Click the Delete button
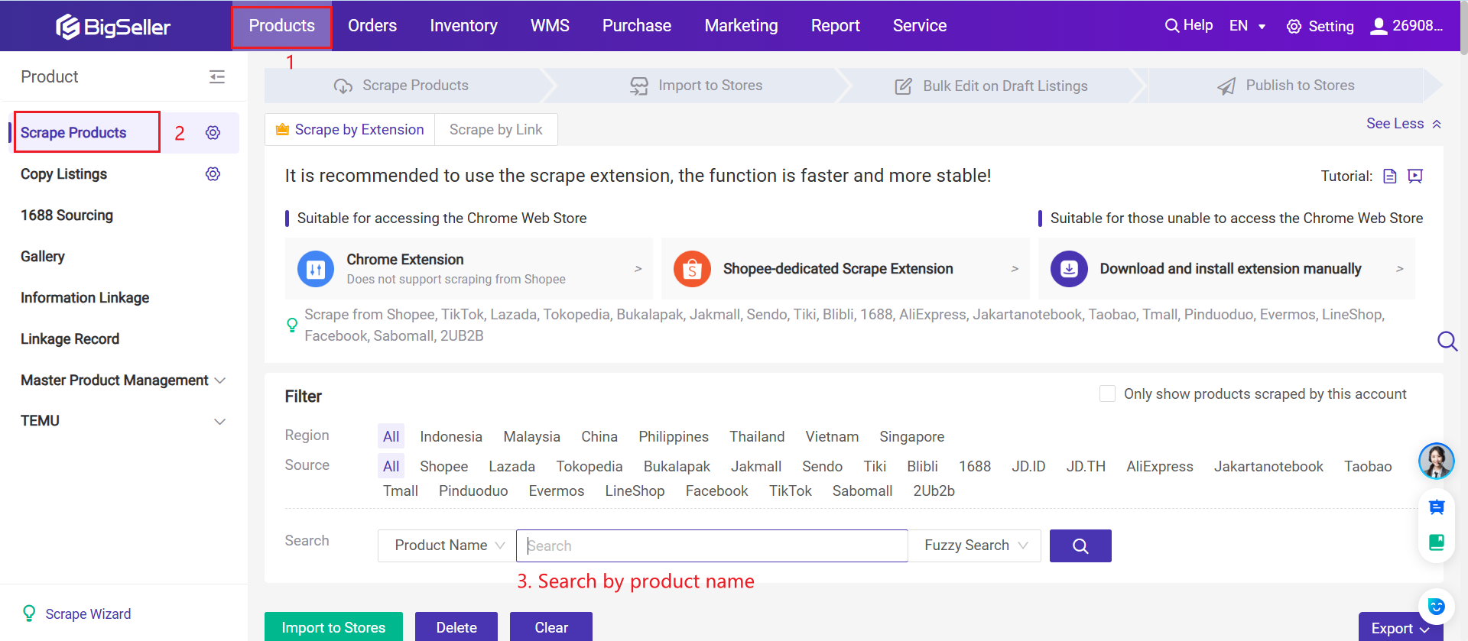 point(456,627)
